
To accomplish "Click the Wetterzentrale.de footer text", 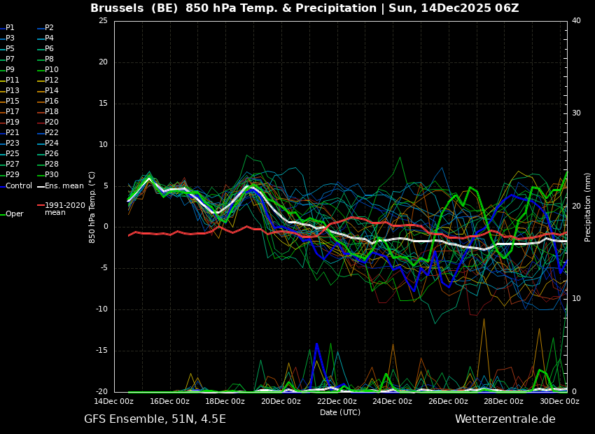I will (505, 419).
